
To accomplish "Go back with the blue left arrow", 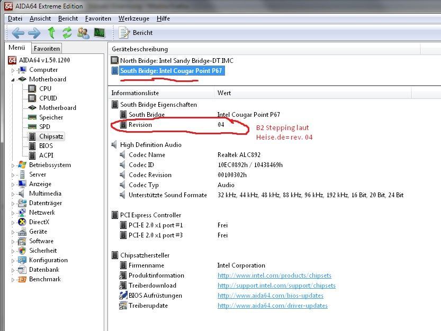I will [x=18, y=33].
